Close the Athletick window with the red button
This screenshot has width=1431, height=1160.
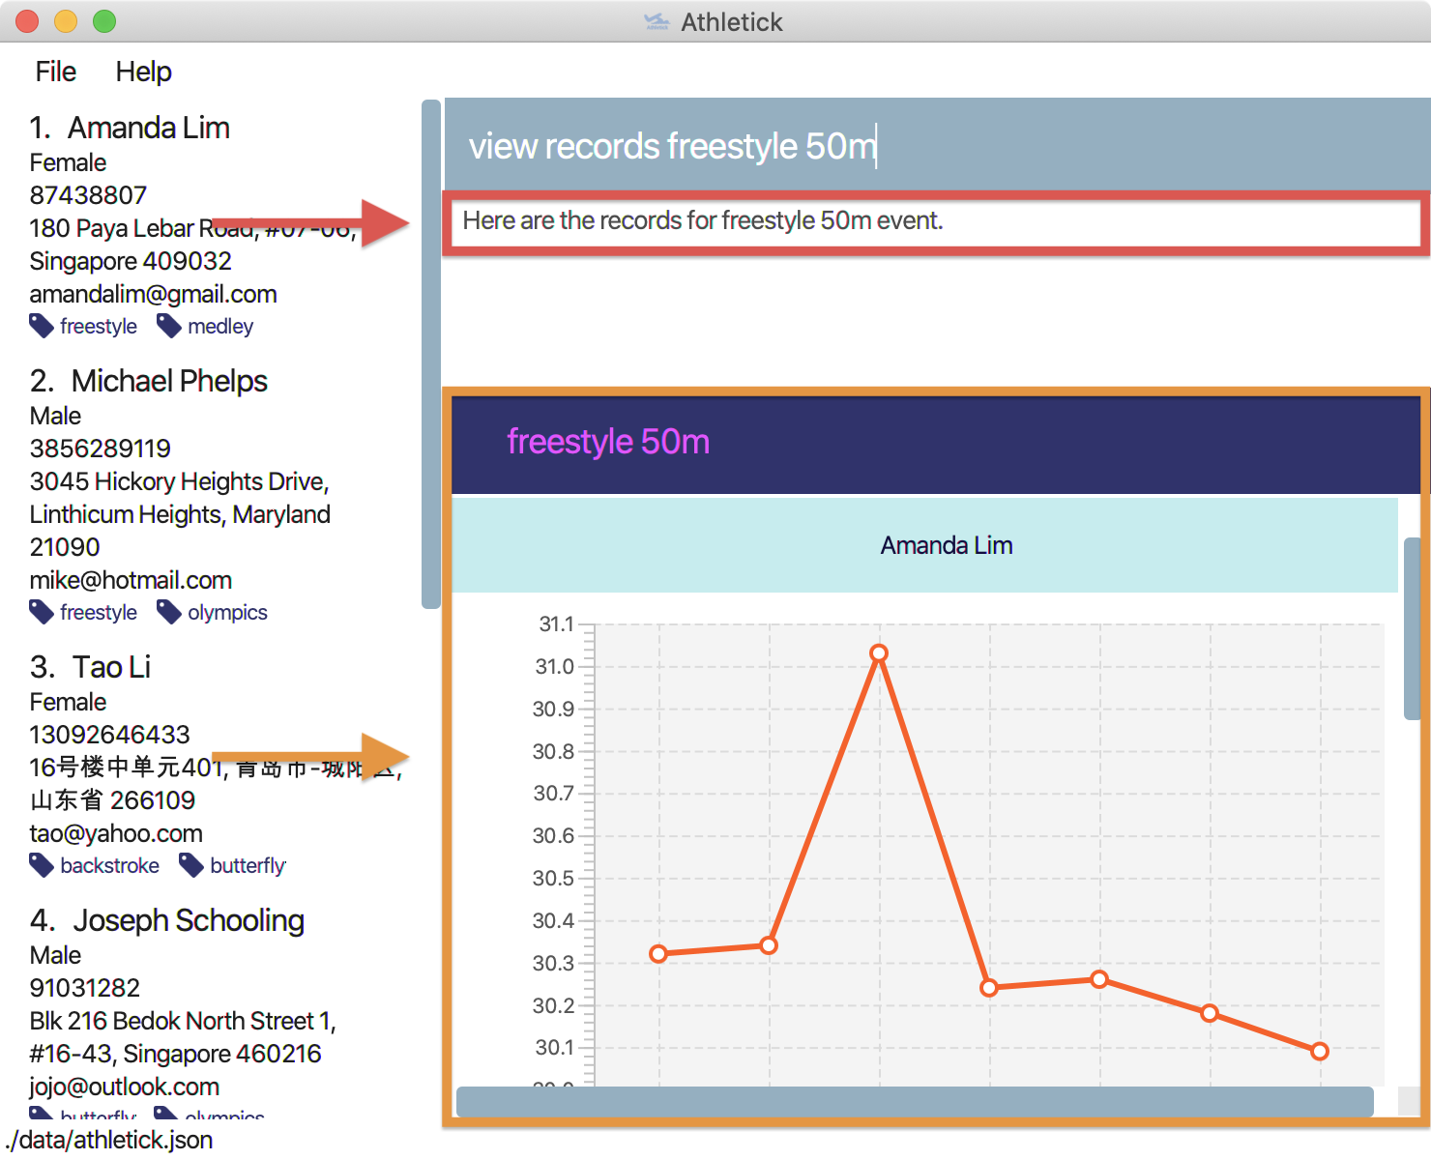pyautogui.click(x=27, y=21)
